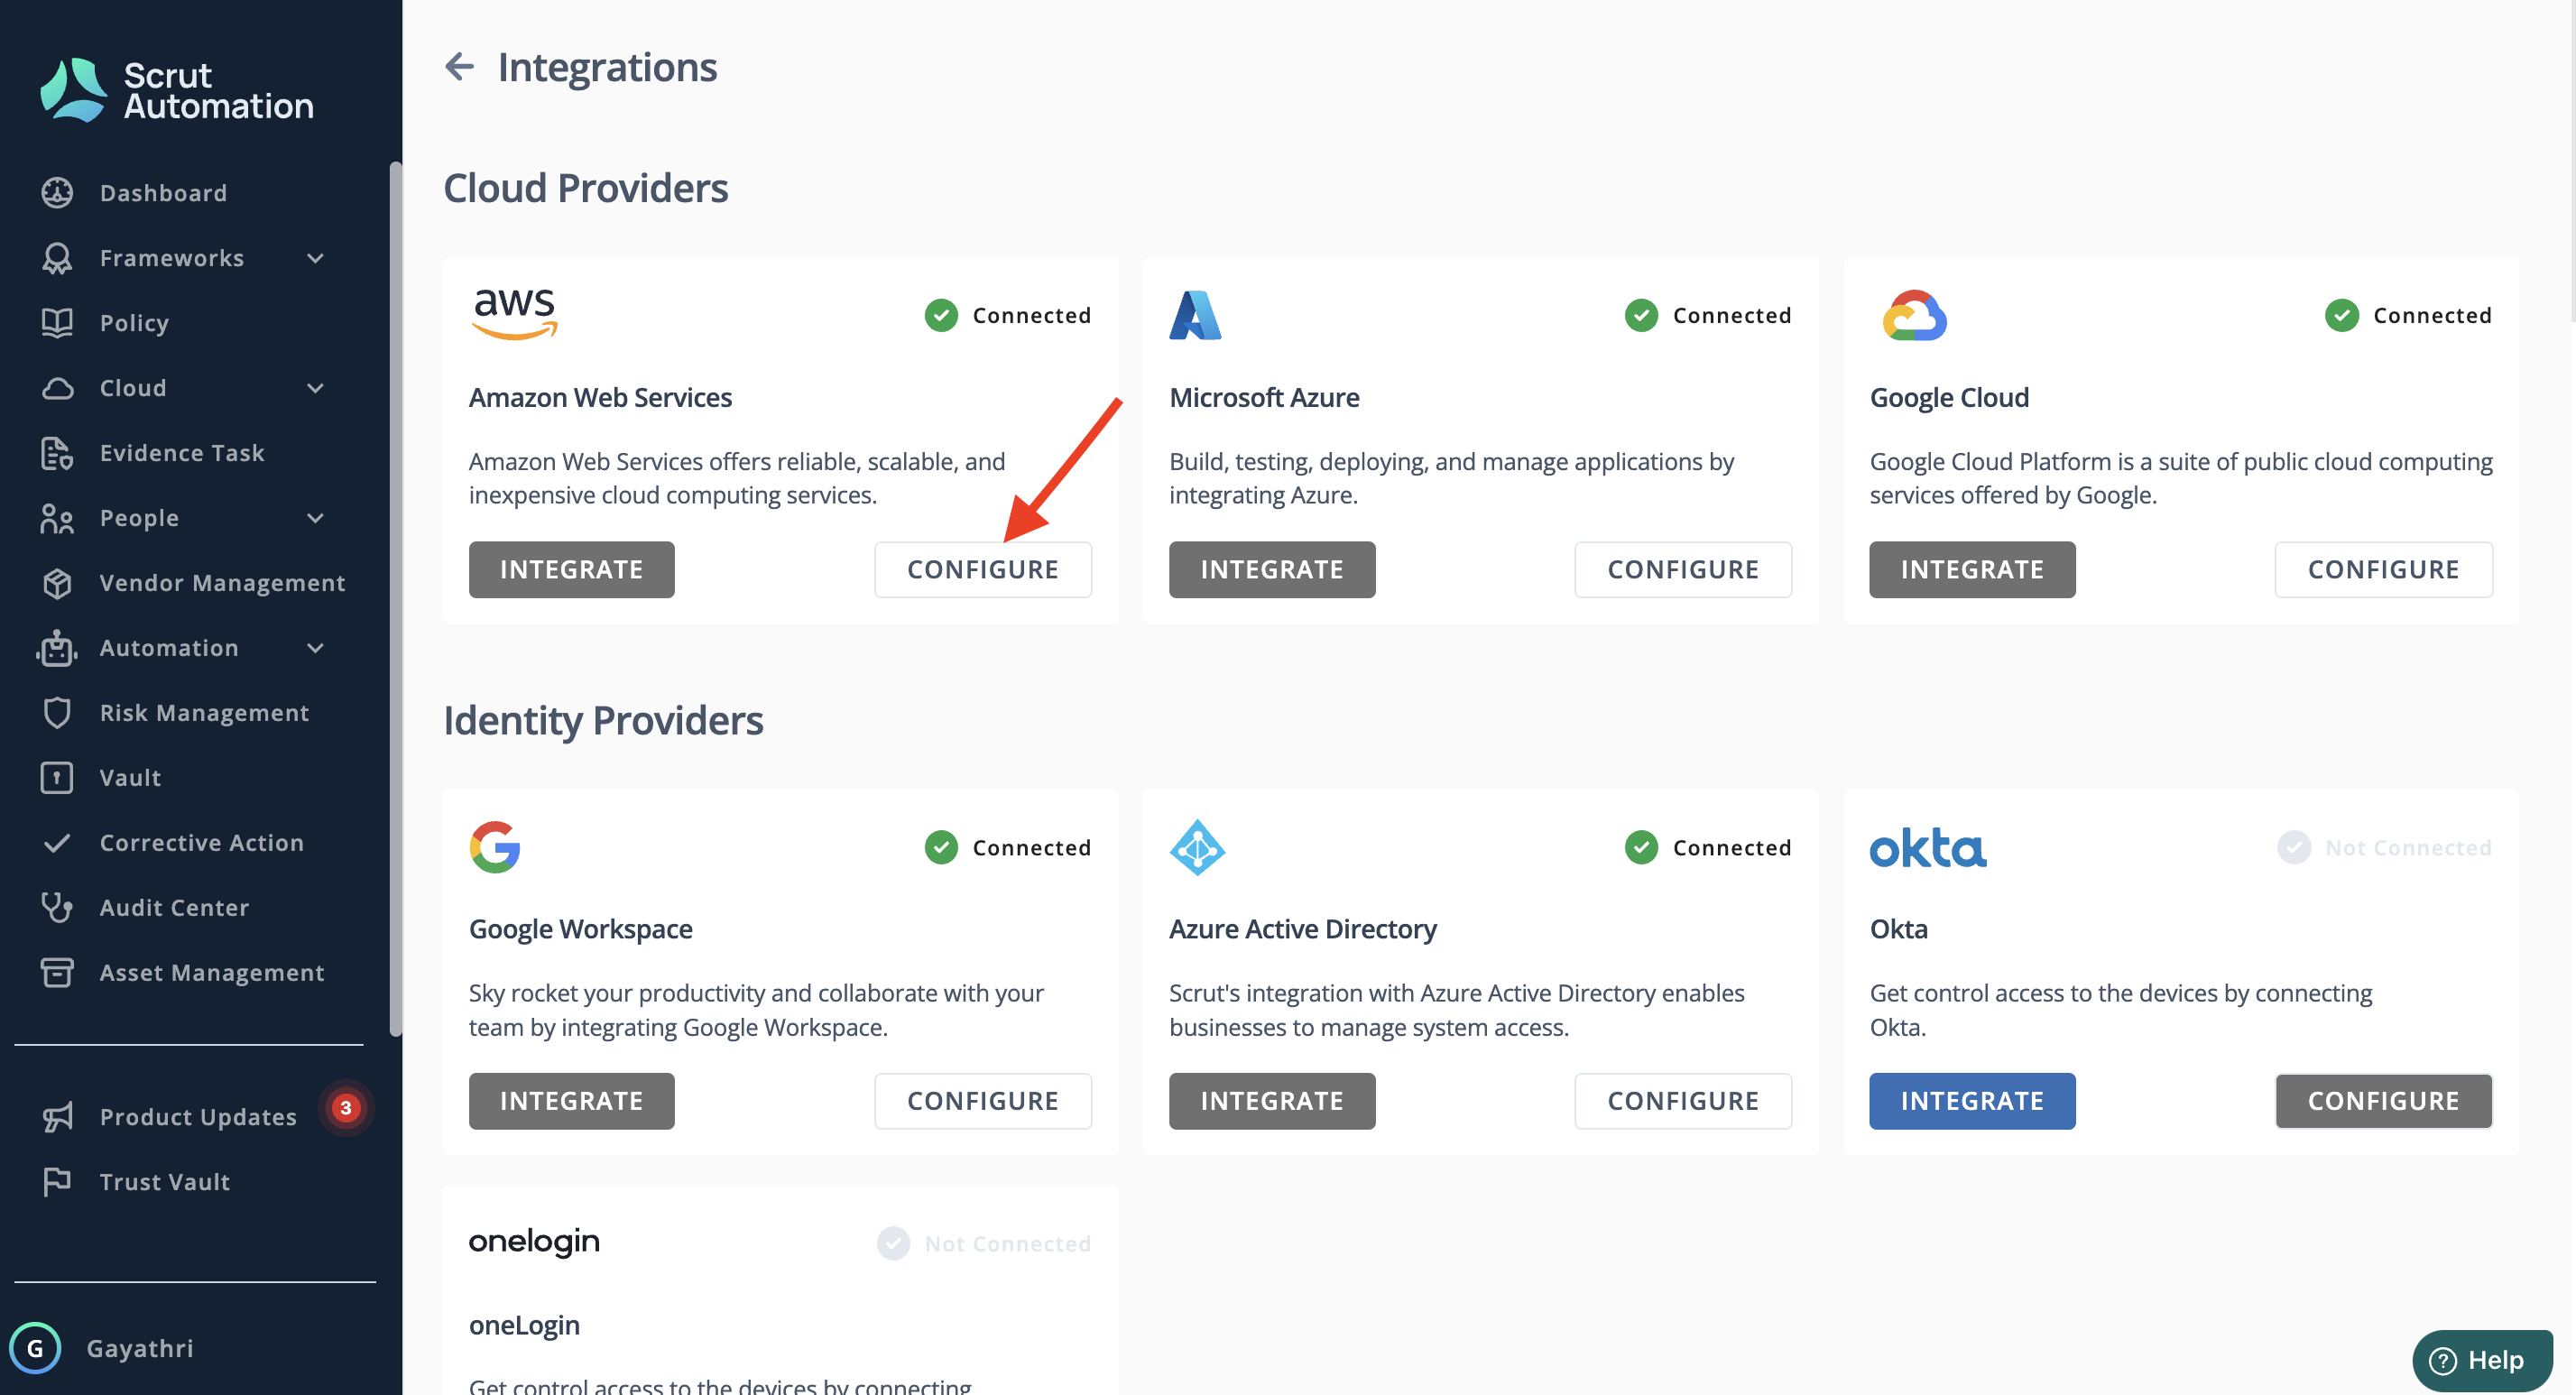Click CONFIGURE for Amazon Web Services
Screen dimensions: 2576x1395
pyautogui.click(x=983, y=569)
